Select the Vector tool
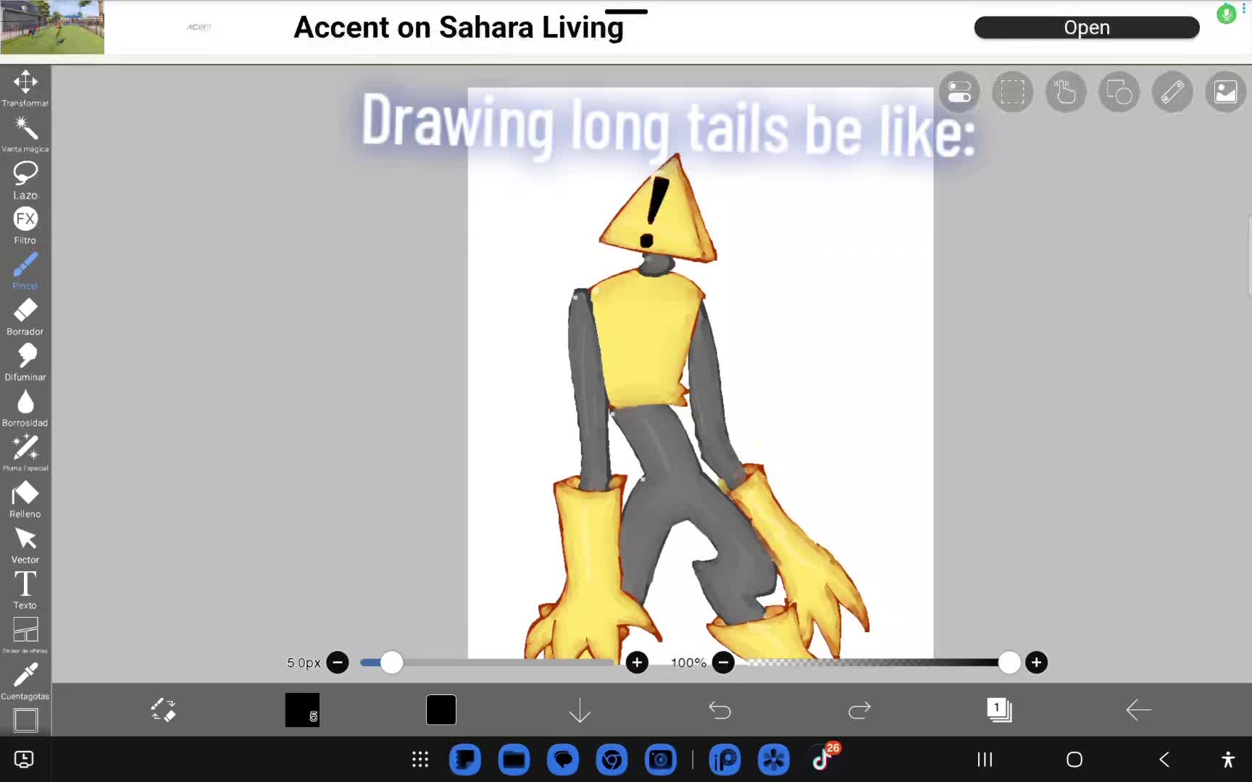This screenshot has height=782, width=1252. click(25, 545)
